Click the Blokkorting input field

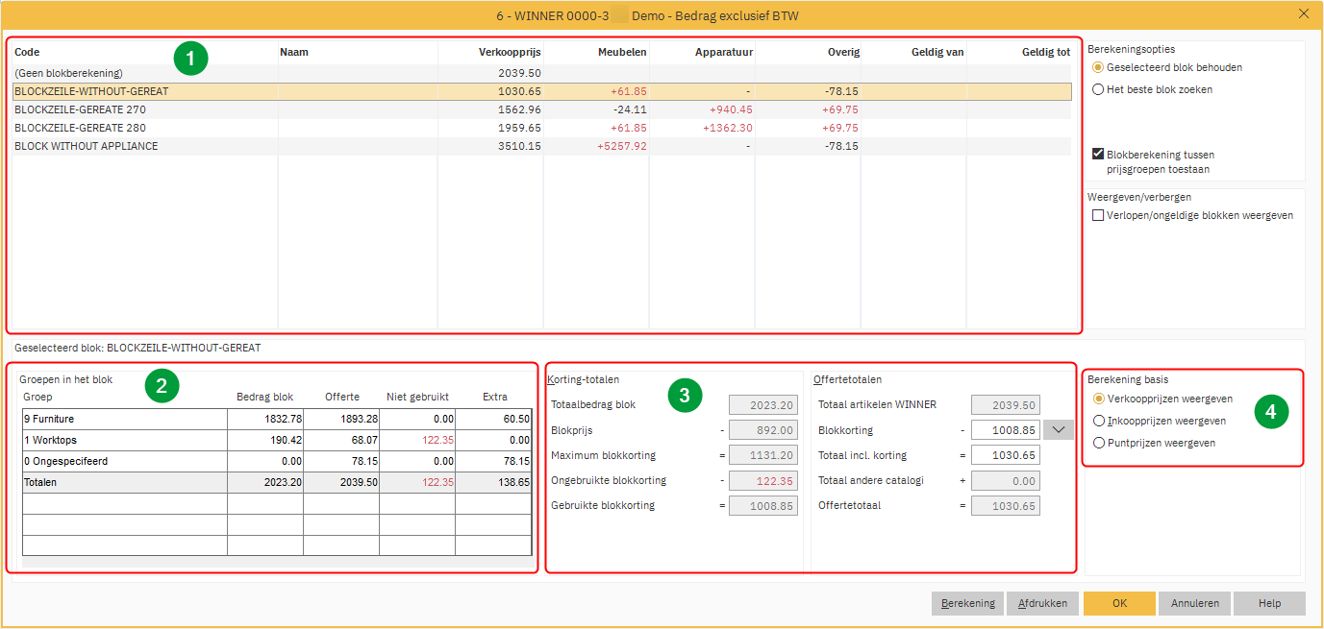[x=1005, y=430]
